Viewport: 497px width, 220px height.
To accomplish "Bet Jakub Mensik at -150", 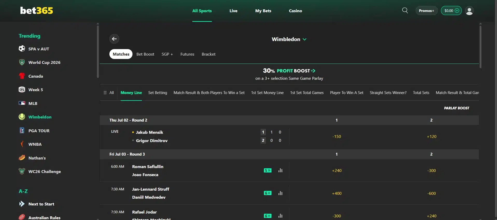I will (337, 137).
